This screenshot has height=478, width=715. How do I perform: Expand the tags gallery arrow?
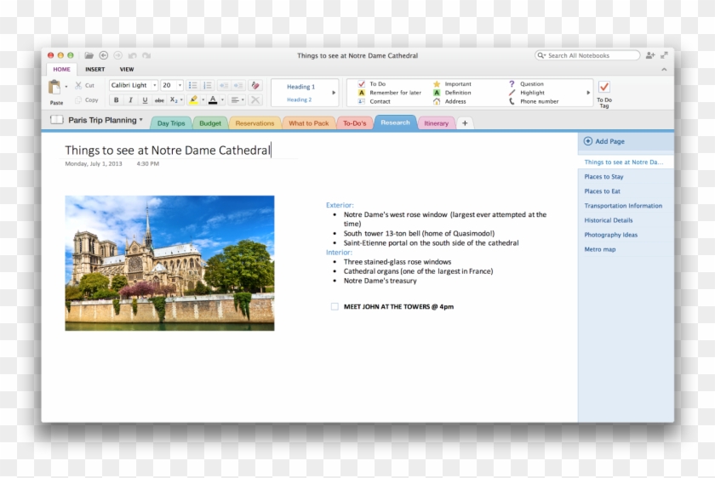point(588,93)
